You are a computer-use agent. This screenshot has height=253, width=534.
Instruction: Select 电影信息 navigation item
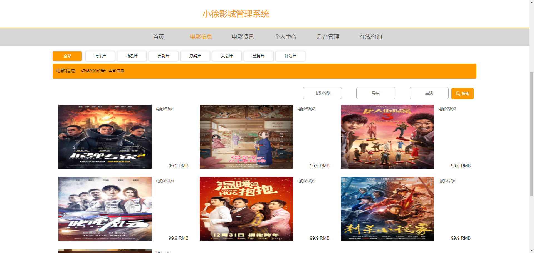[201, 37]
